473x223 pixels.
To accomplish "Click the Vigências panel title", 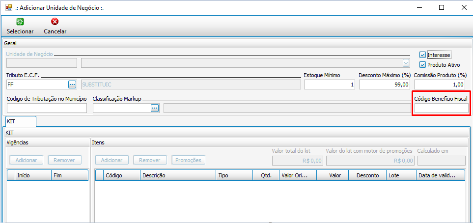I will [18, 142].
